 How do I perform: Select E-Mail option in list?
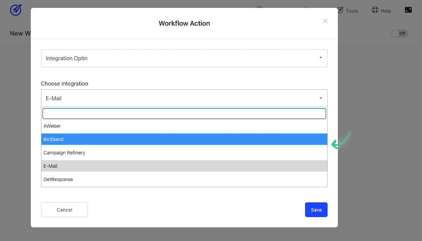[x=184, y=166]
